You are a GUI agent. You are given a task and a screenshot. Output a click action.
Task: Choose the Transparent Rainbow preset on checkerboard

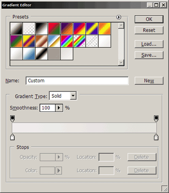79,41
